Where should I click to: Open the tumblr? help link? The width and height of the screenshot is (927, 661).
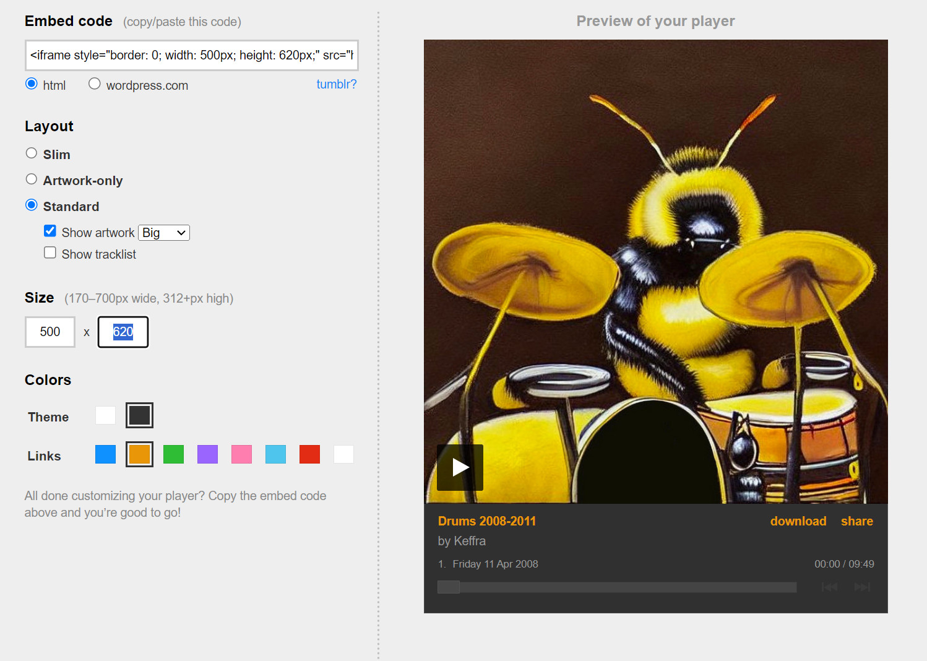(337, 84)
